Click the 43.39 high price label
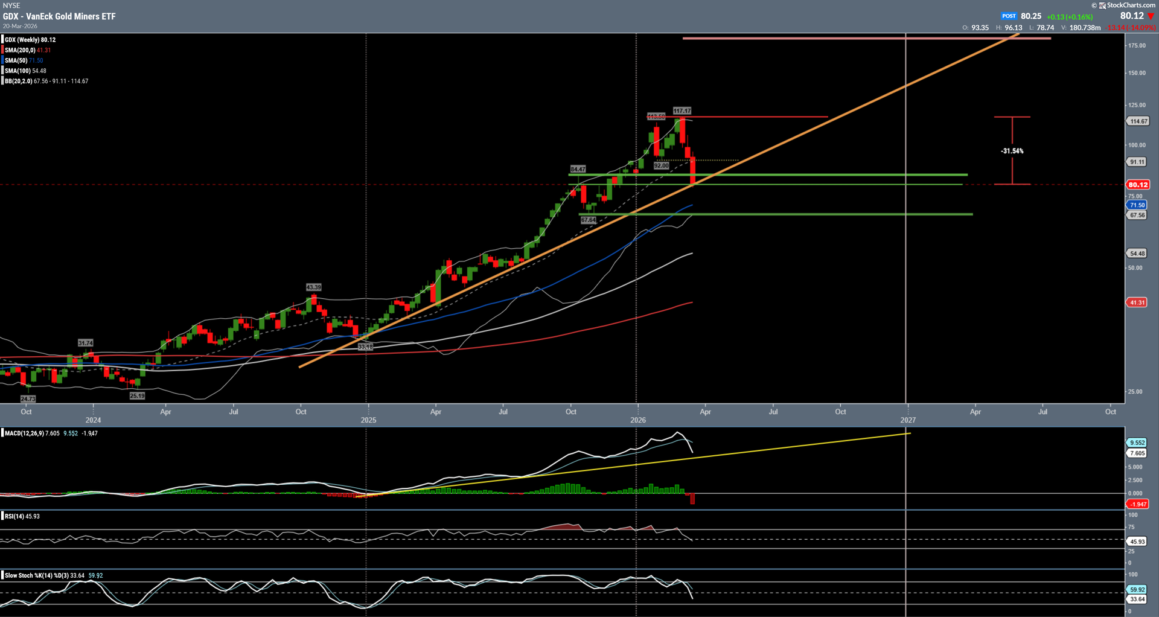 tap(314, 287)
